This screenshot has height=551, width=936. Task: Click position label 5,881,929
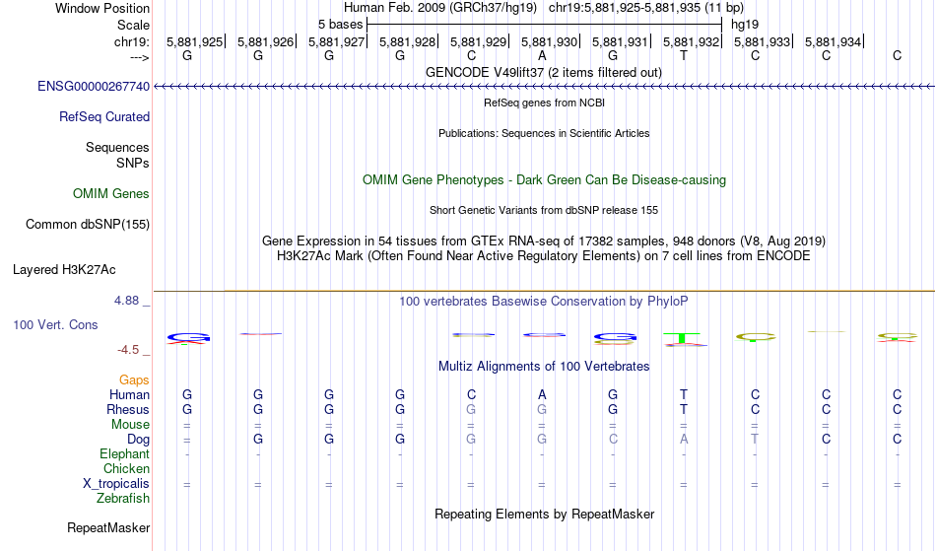tap(479, 41)
